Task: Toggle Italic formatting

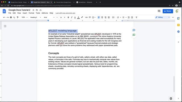Action: point(72,17)
